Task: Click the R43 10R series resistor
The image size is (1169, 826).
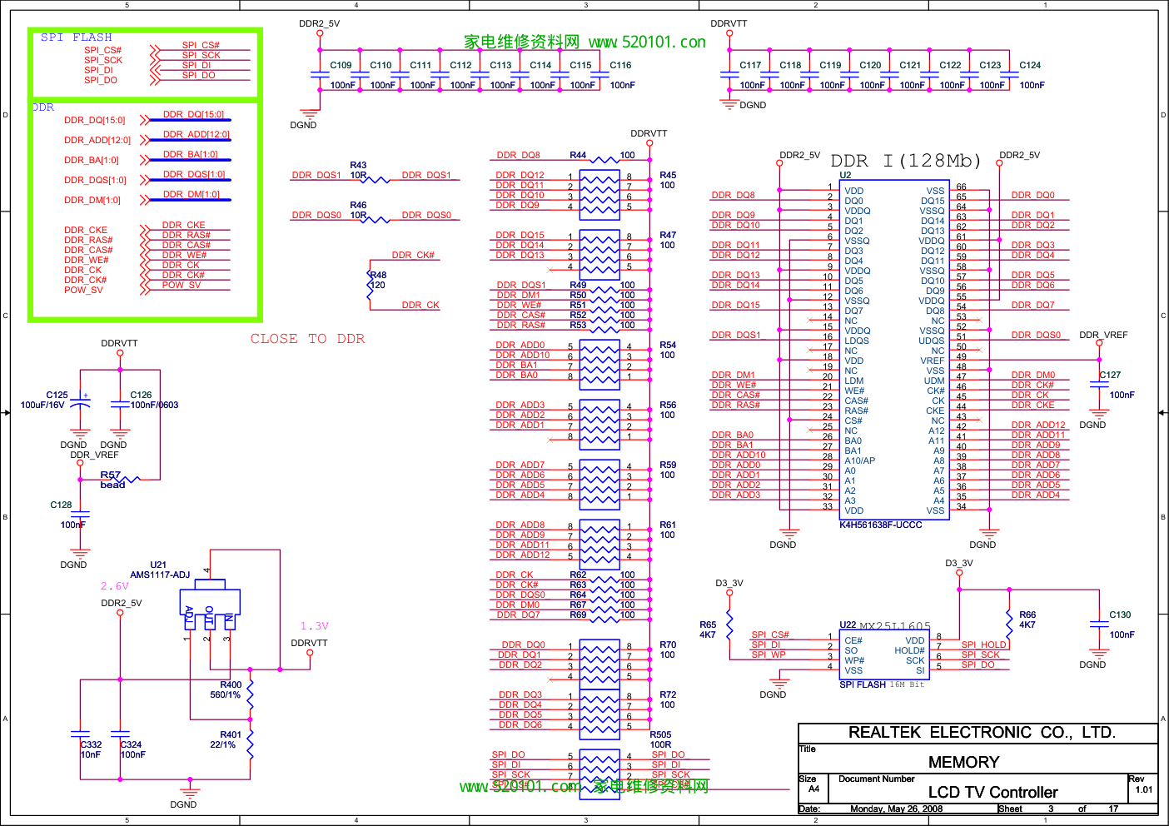Action: coord(376,179)
